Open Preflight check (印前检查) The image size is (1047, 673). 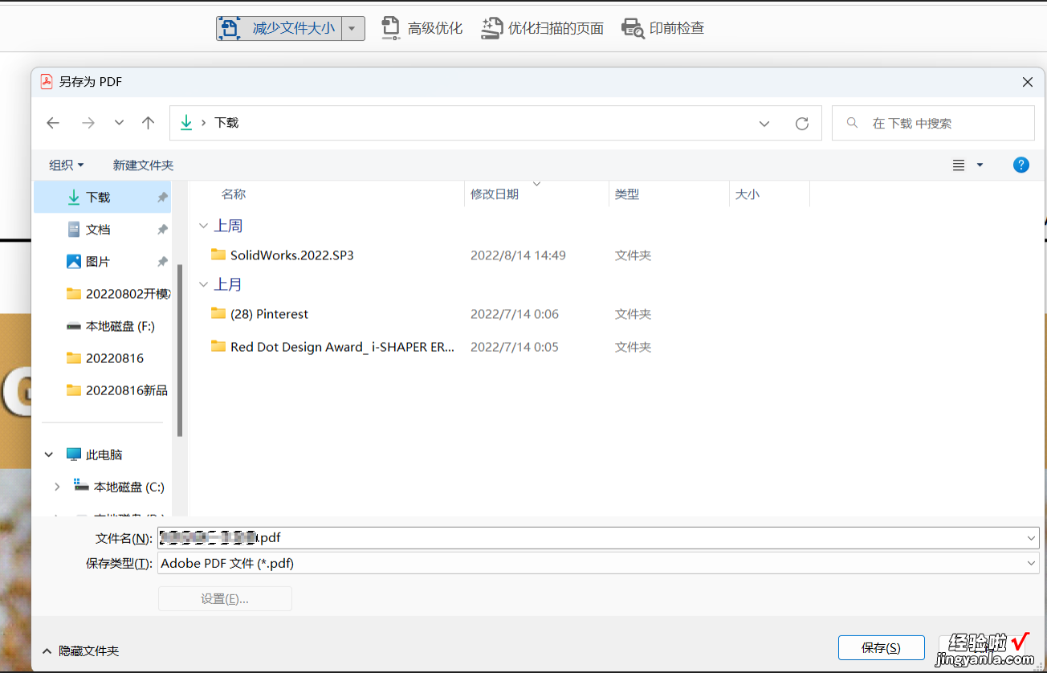pos(663,28)
